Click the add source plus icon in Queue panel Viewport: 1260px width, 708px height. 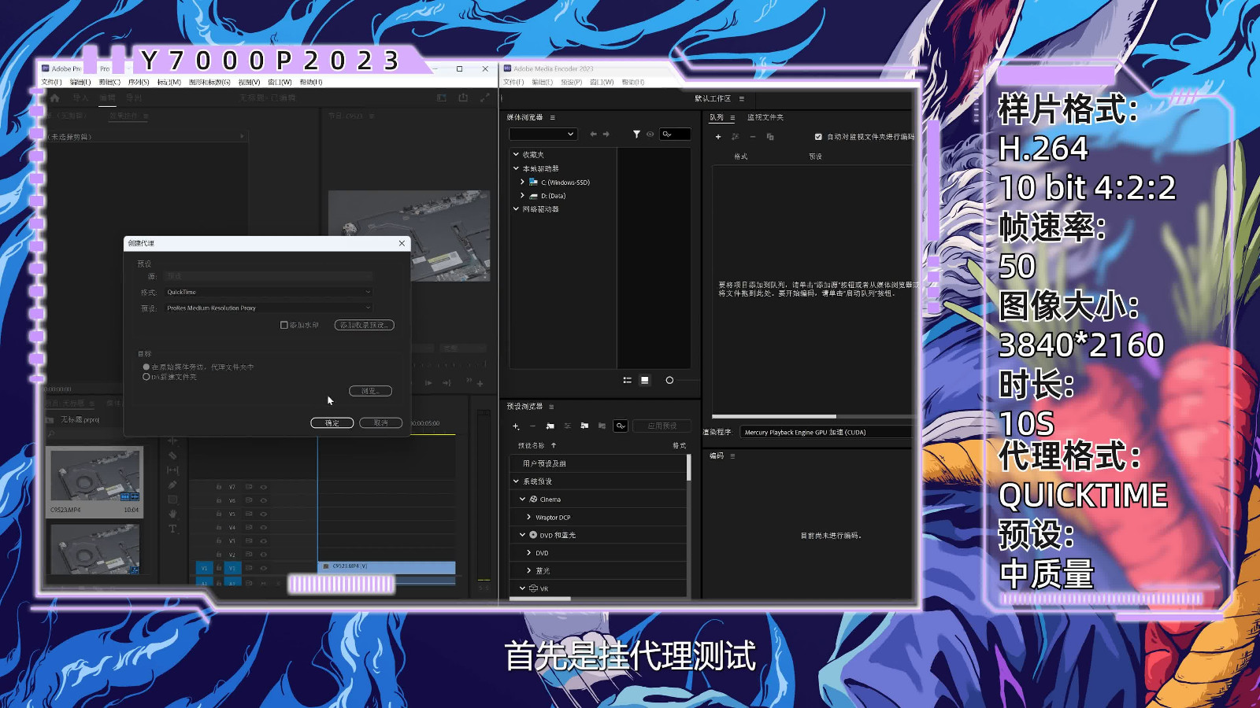point(717,137)
